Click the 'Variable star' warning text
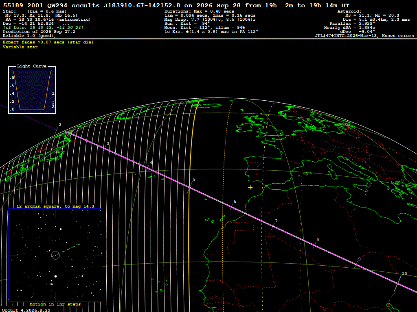Viewport: 417px width, 312px height. [x=20, y=47]
